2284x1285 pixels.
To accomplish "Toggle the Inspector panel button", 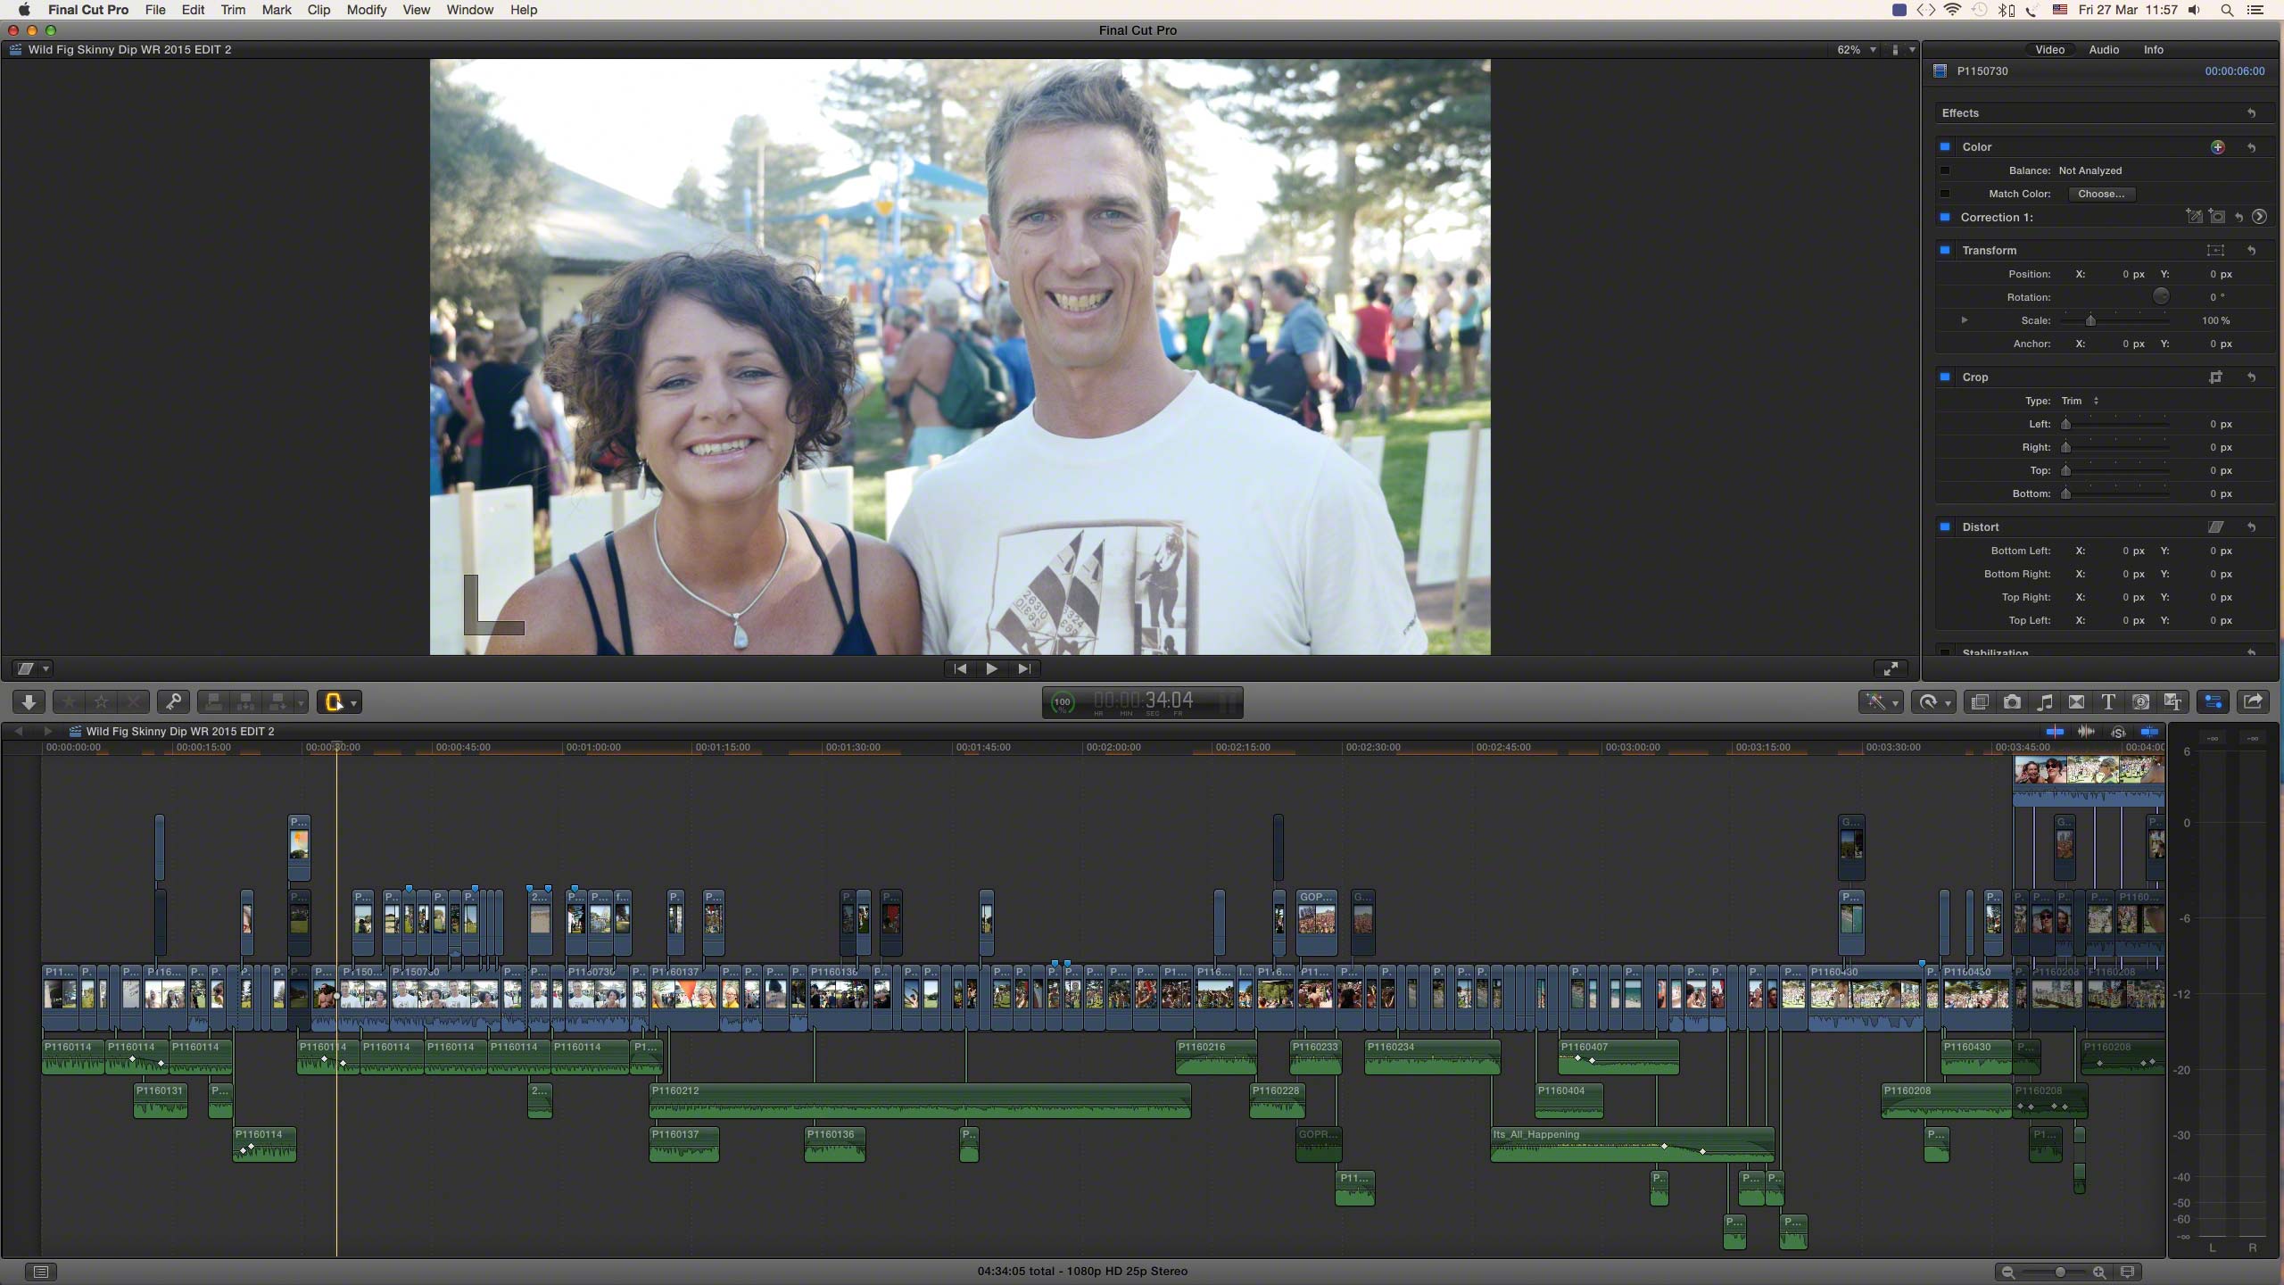I will (x=2213, y=702).
